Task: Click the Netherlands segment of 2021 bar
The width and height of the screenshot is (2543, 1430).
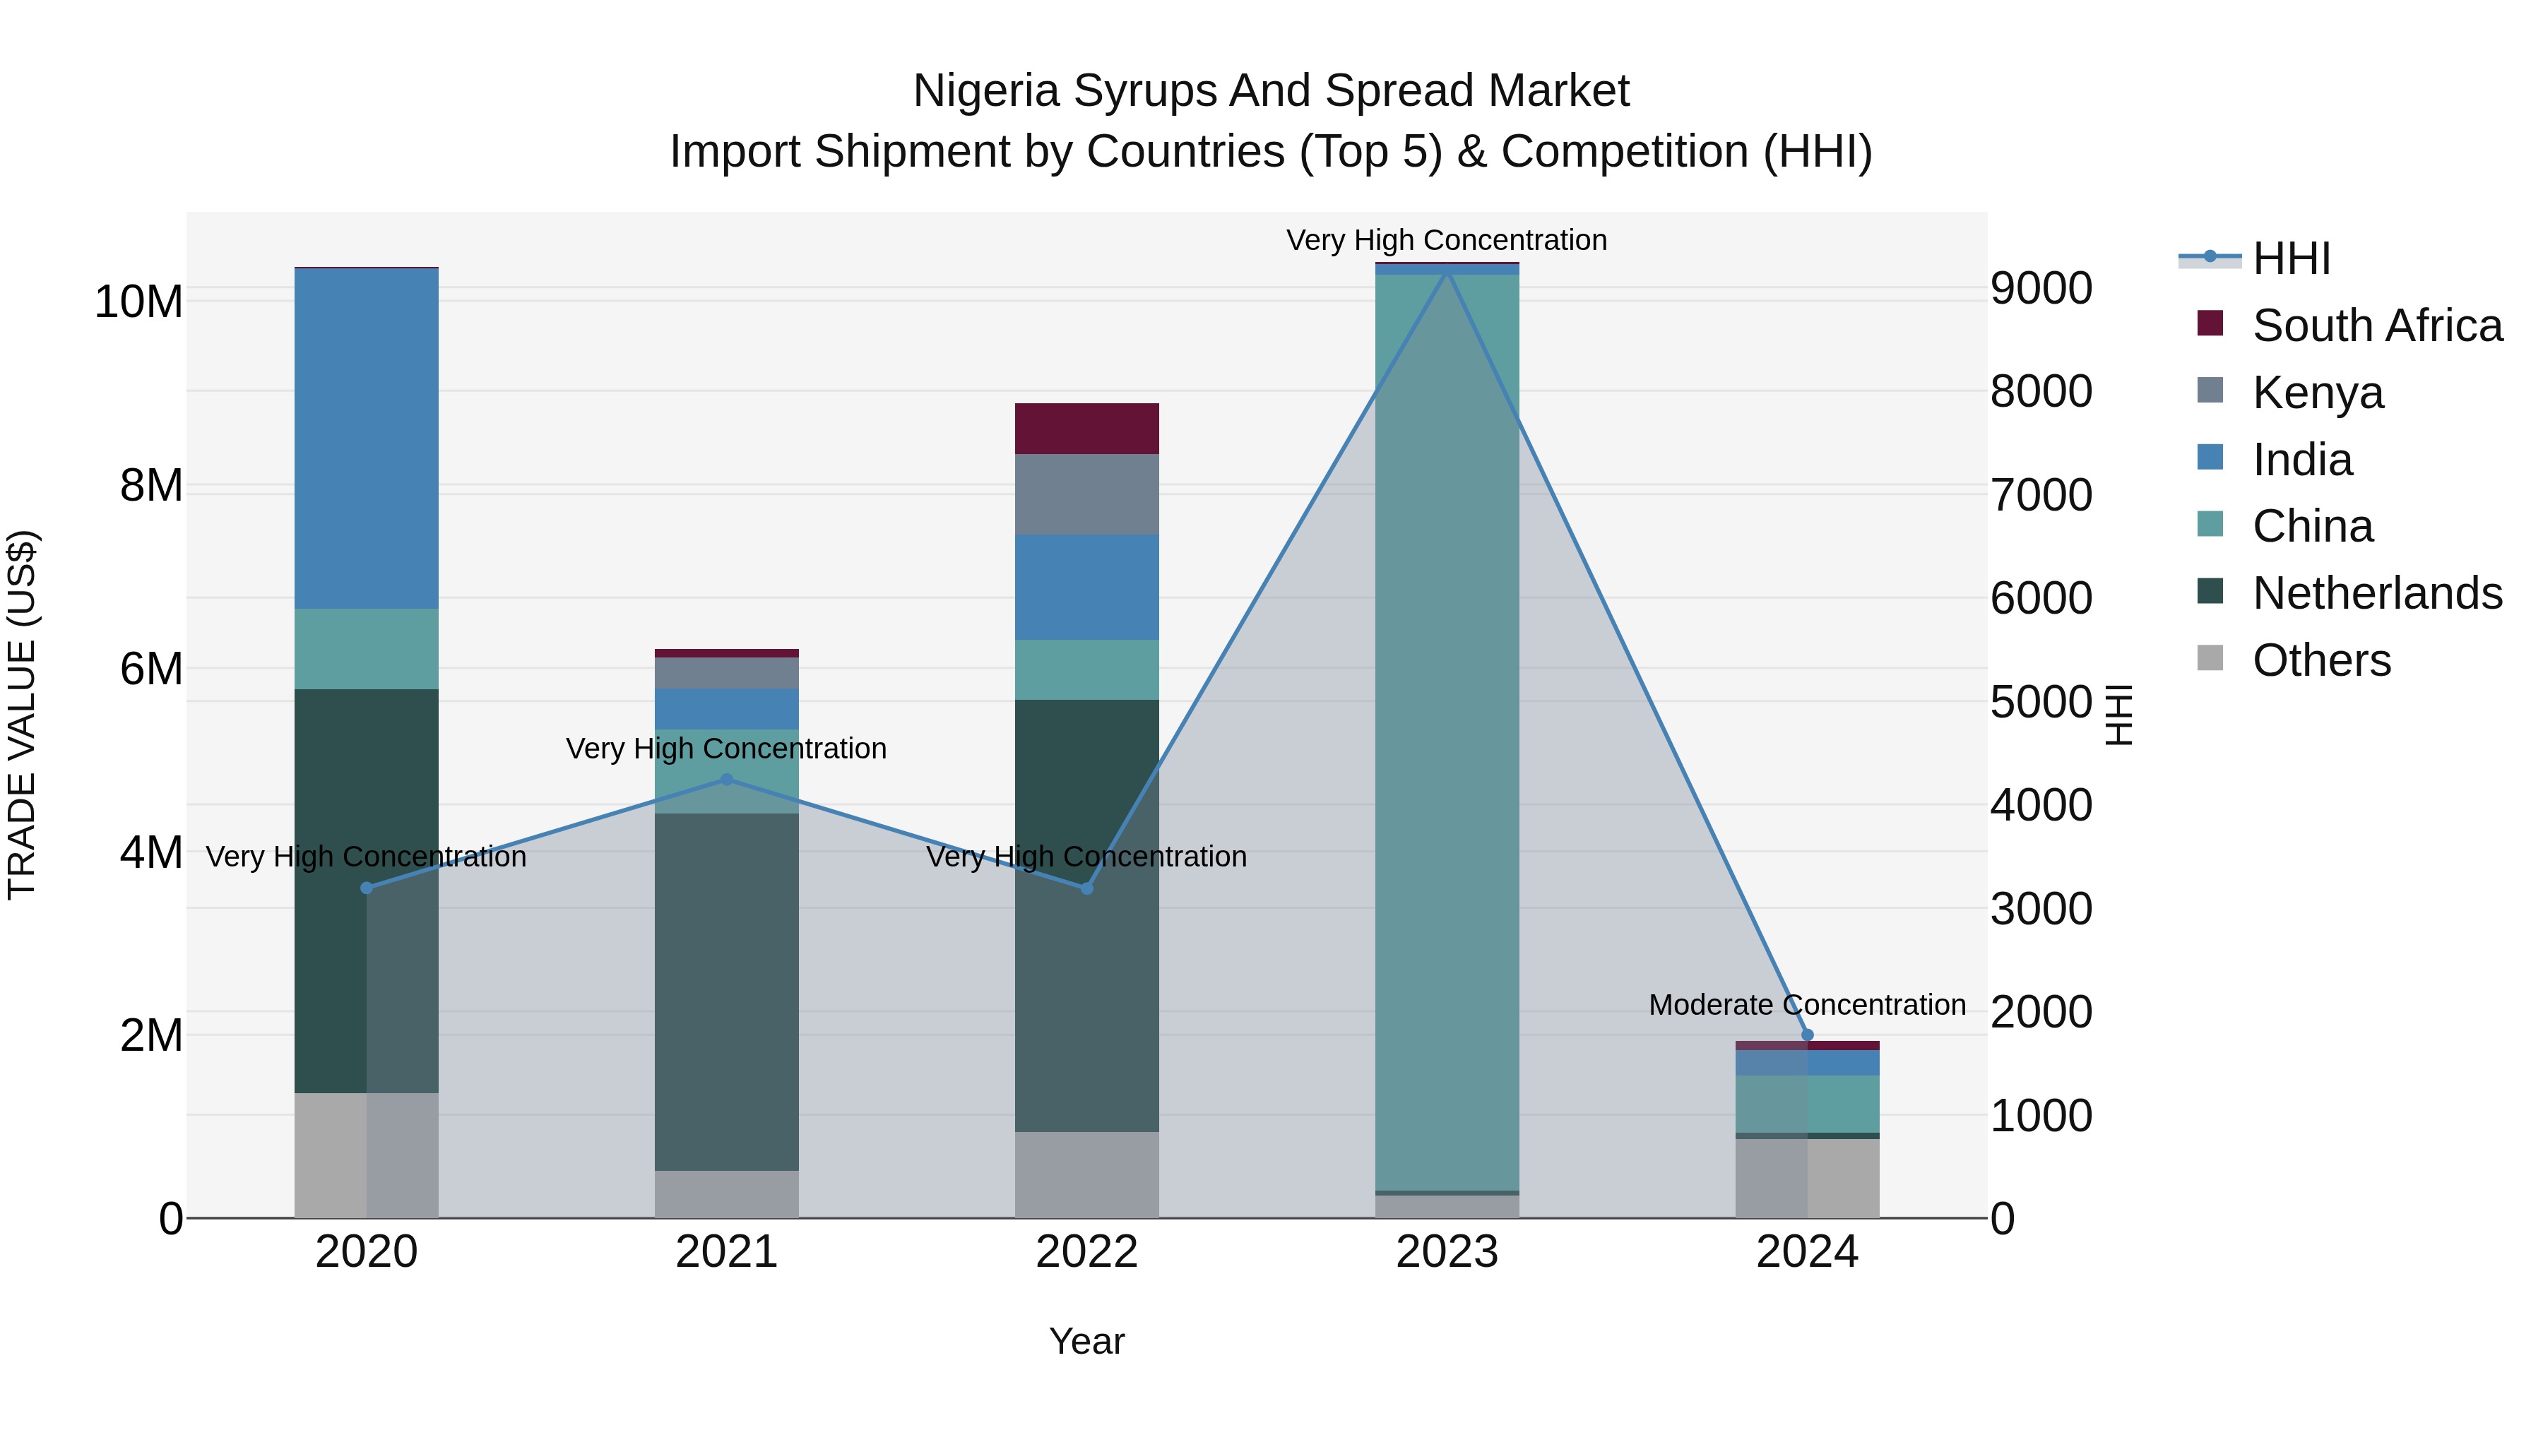Action: coord(727,992)
